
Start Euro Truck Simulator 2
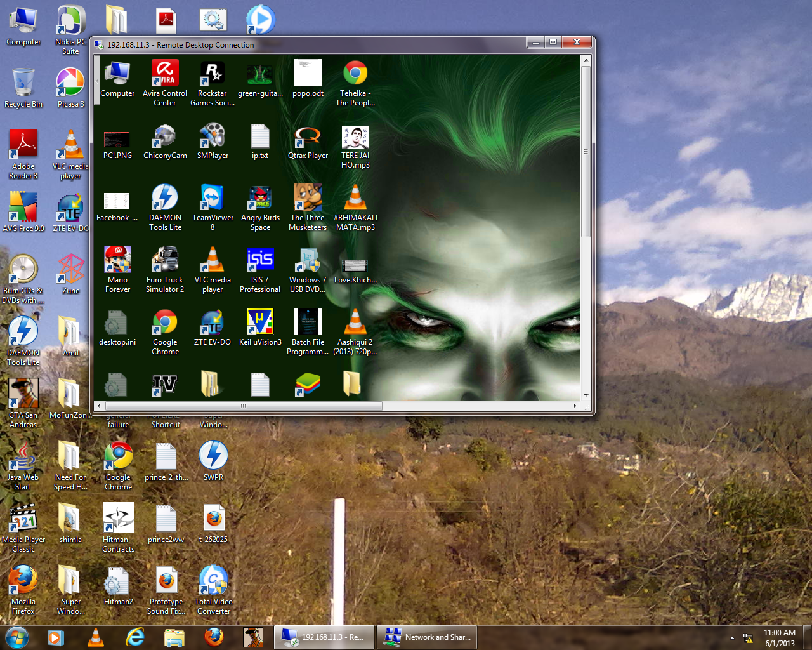165,259
